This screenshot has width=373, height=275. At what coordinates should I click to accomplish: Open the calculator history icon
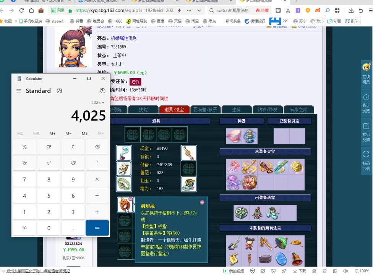[x=102, y=91]
